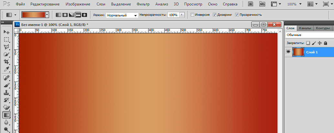Viewport: 334px width, 133px height.
Task: Switch to the Контуры tab
Action: (x=323, y=28)
